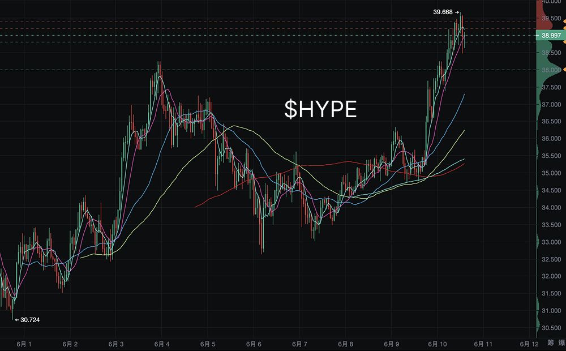566x351 pixels.
Task: Select the 6月 12 date label
Action: pos(529,344)
